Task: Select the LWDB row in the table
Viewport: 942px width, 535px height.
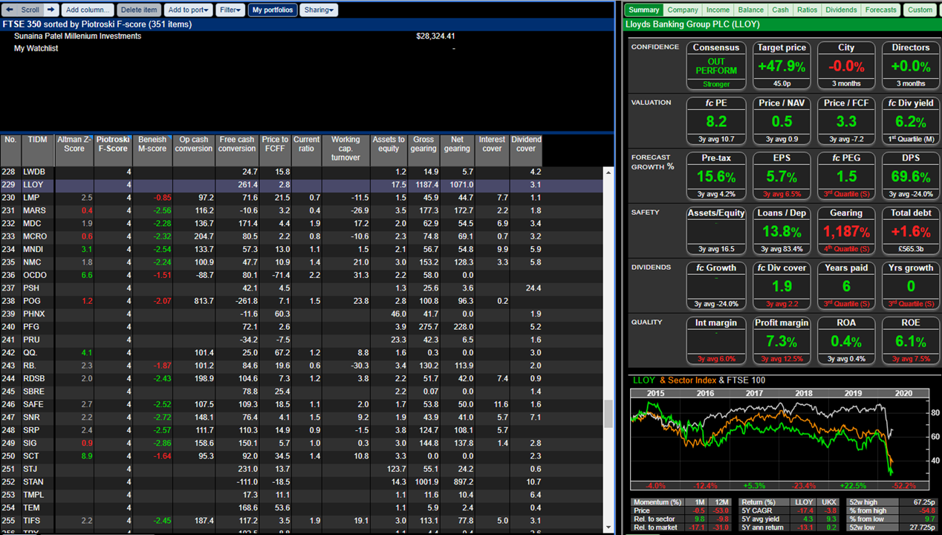Action: 302,172
